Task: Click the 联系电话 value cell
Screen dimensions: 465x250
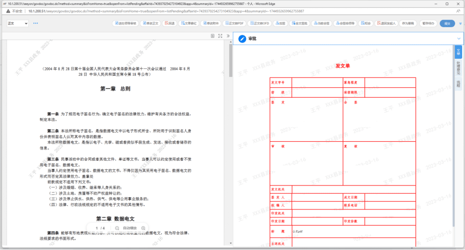Action: tap(390, 205)
